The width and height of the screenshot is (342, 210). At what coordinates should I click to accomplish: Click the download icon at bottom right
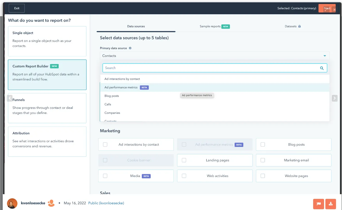coord(331,204)
